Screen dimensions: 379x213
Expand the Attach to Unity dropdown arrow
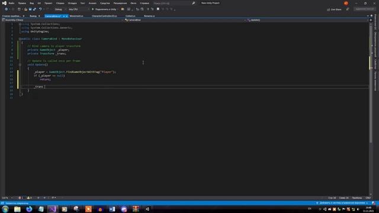click(x=118, y=9)
